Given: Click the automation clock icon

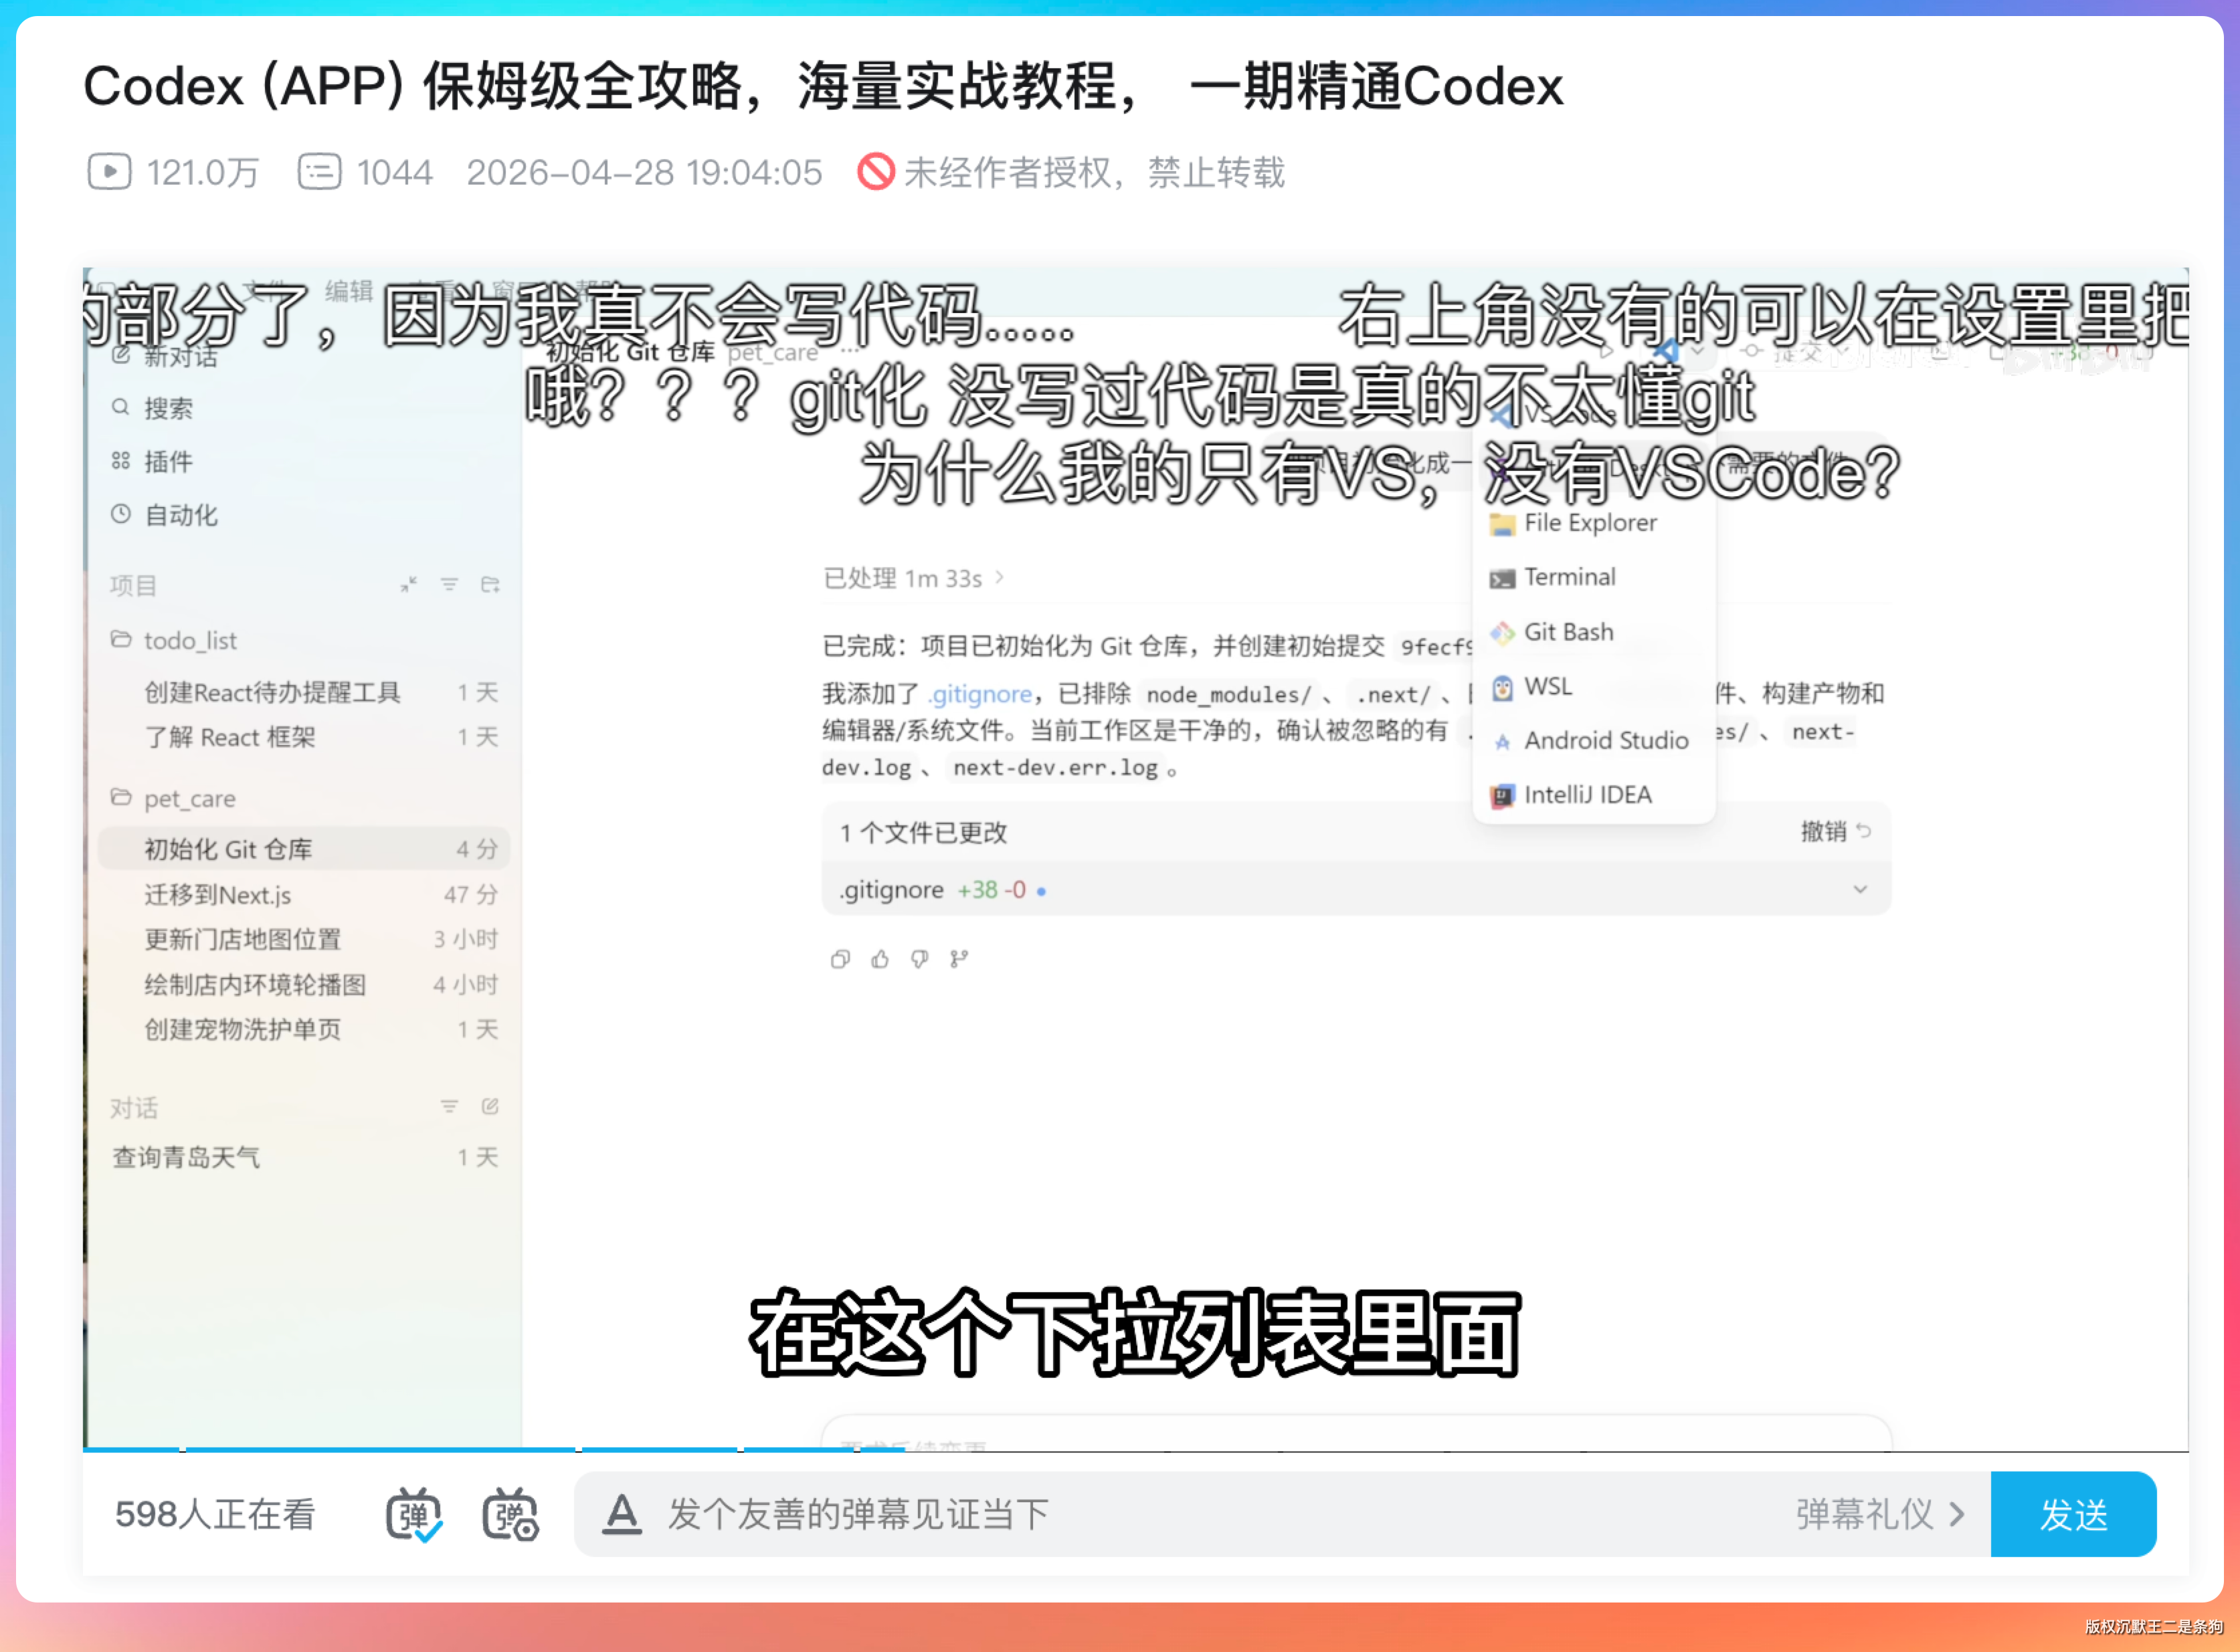Looking at the screenshot, I should pos(121,514).
